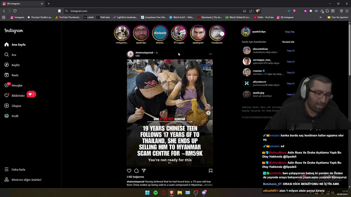
Task: Open Discord from taskbar
Action: click(204, 193)
